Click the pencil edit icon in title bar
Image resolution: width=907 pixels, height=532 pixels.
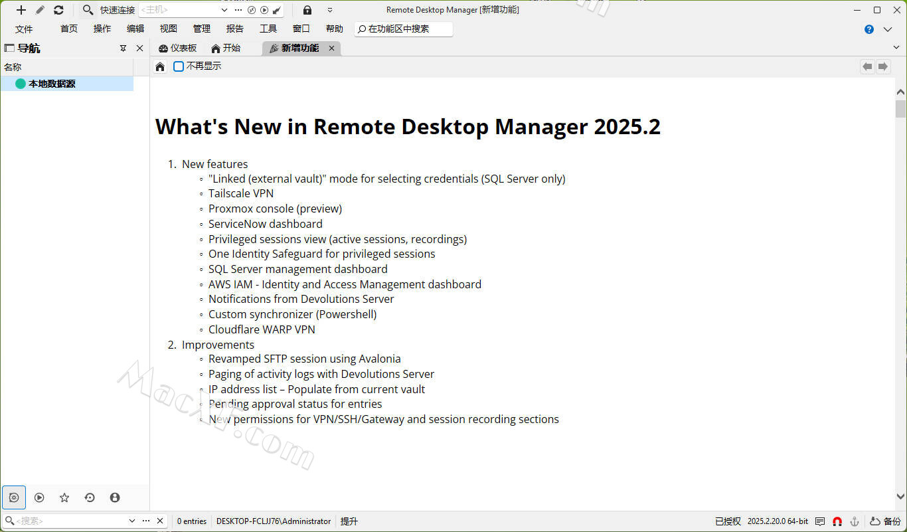pos(40,10)
